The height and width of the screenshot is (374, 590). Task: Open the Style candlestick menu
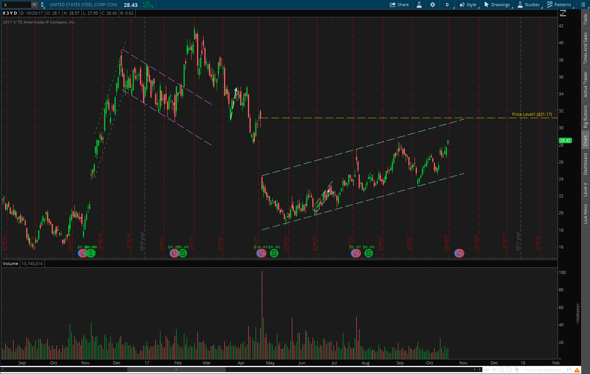(x=468, y=5)
